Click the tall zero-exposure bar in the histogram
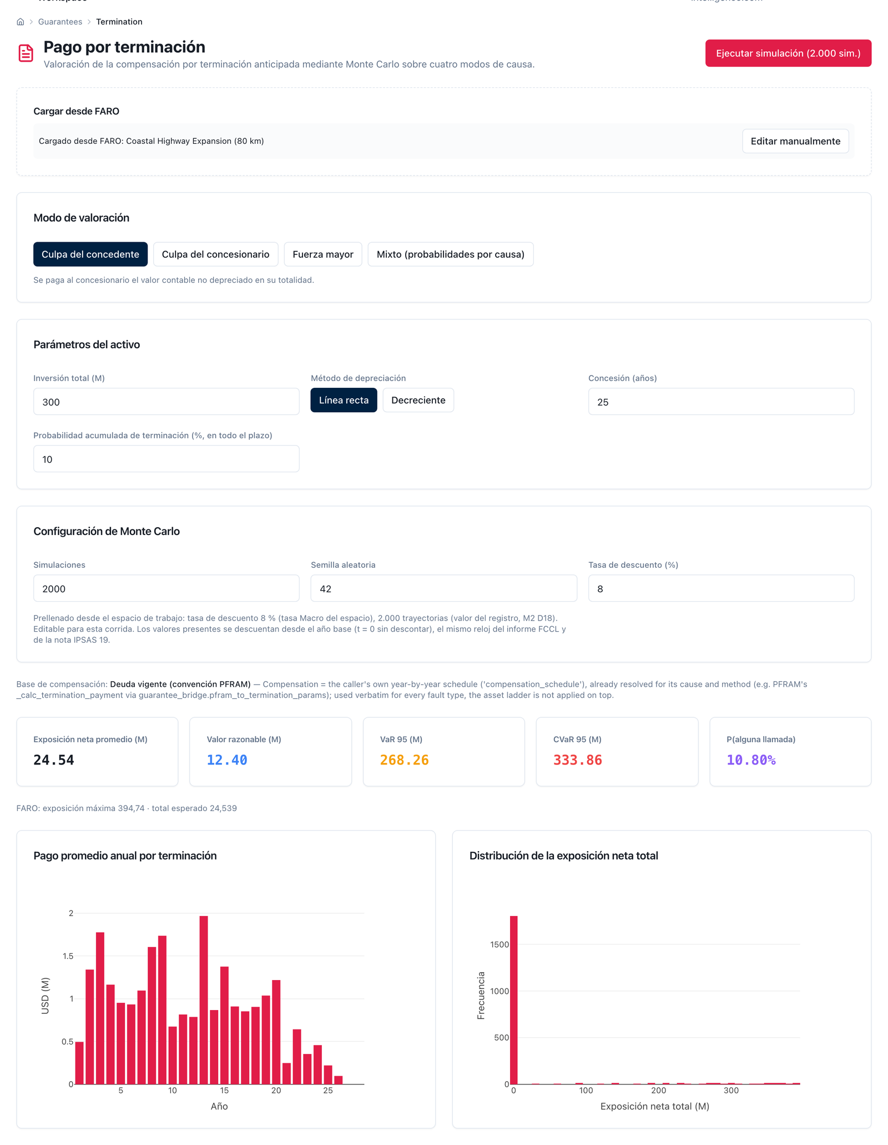This screenshot has width=888, height=1145. 514,1000
